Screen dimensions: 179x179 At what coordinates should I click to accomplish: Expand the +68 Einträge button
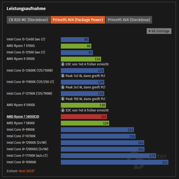[159, 31]
